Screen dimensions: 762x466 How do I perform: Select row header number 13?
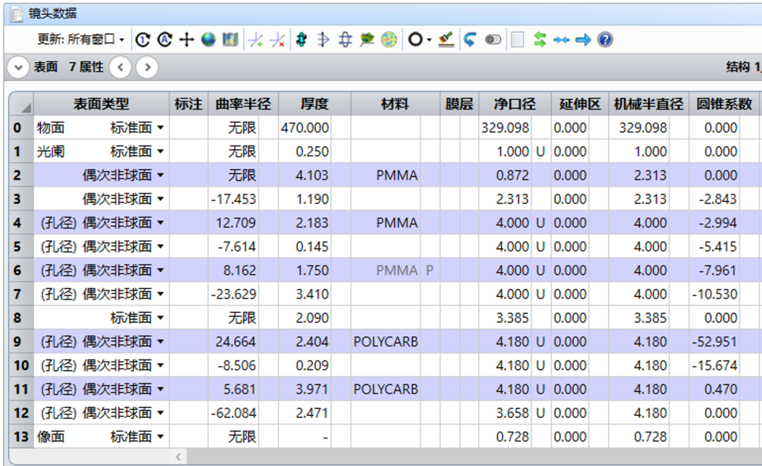click(21, 437)
